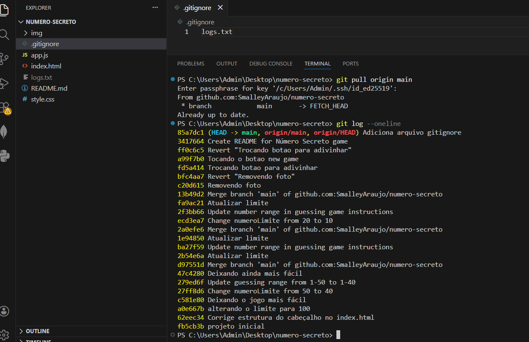
Task: Click line 1 text logs.txt in editor
Action: [217, 32]
